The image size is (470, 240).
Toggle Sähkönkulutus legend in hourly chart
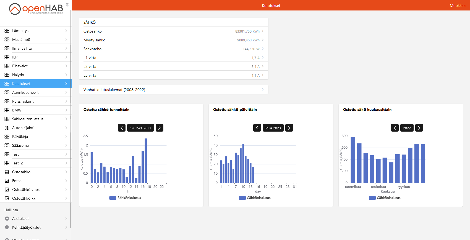pos(125,198)
